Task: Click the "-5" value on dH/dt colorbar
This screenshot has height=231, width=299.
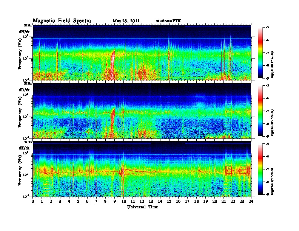Action: pos(267,28)
